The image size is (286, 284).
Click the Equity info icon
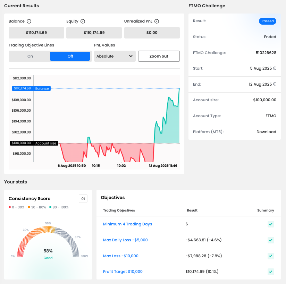coord(83,21)
